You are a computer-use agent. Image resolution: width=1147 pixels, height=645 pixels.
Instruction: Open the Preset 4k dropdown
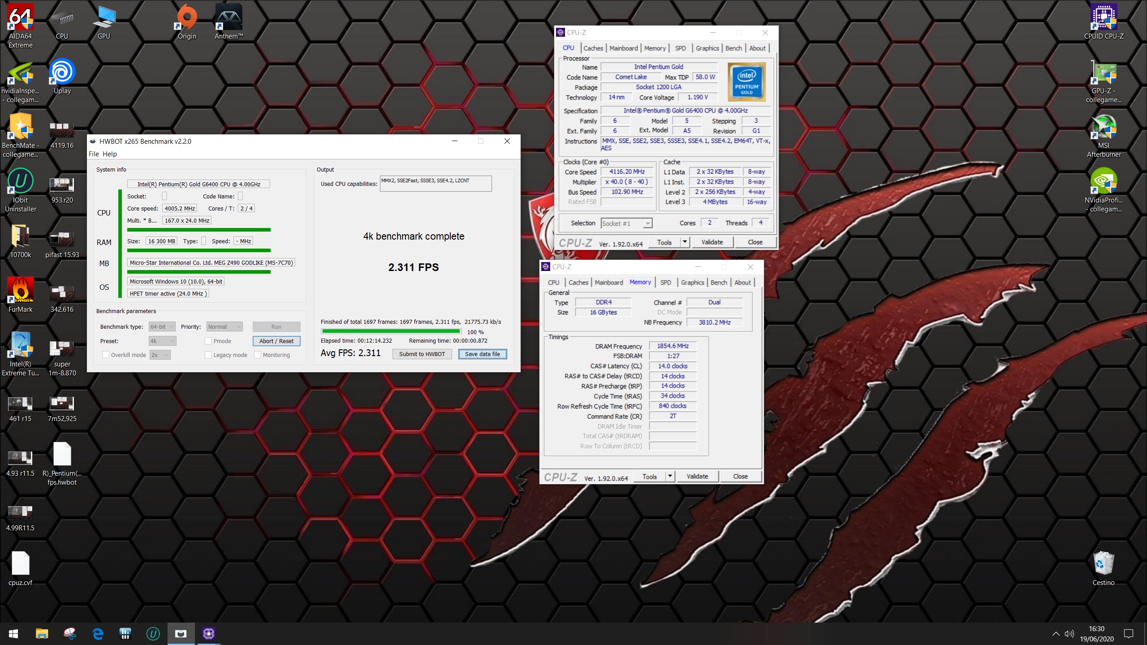click(x=163, y=341)
